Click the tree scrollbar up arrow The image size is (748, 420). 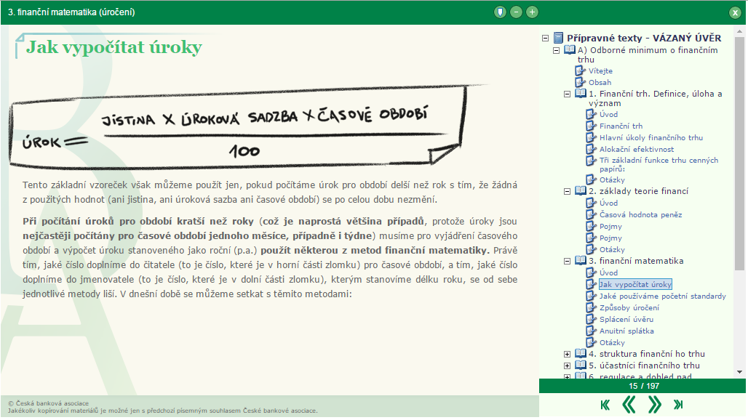[740, 32]
